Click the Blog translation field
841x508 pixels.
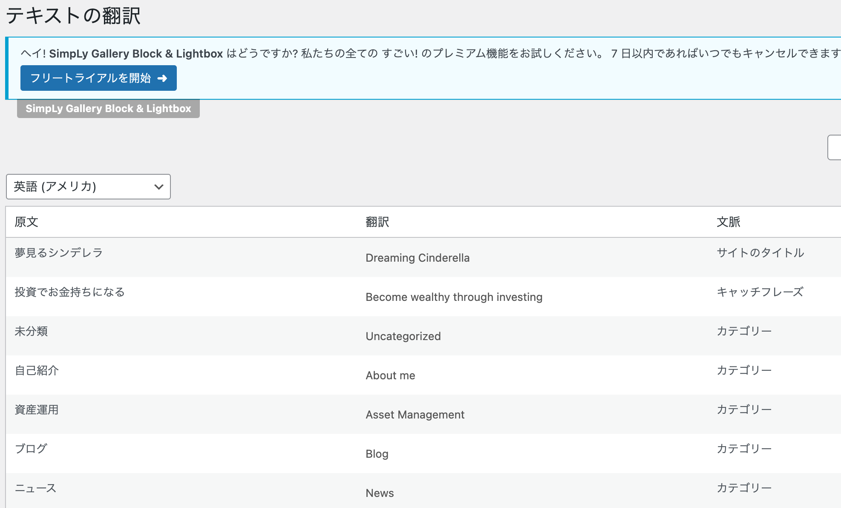(x=377, y=454)
